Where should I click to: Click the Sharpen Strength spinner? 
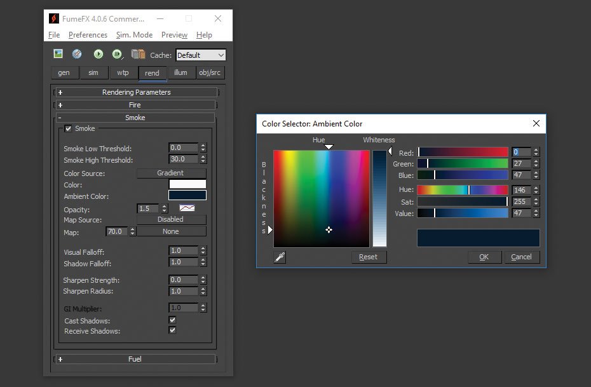point(203,280)
